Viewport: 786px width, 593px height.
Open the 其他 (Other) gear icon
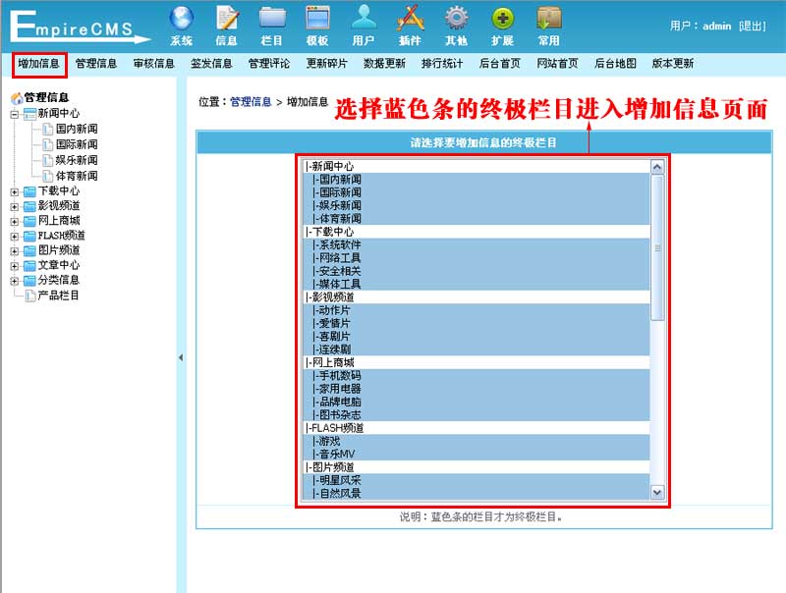click(x=456, y=25)
